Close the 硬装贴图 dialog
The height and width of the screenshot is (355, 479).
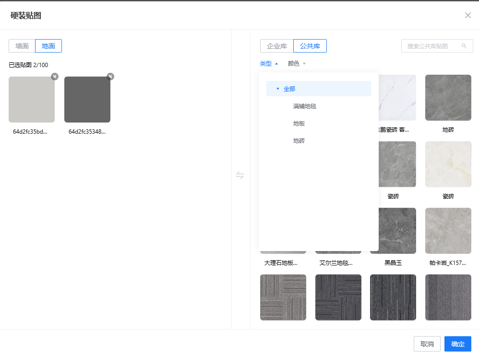point(467,15)
